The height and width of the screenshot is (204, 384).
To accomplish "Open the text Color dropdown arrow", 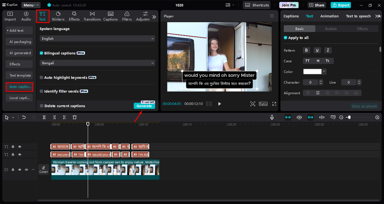I will pyautogui.click(x=324, y=72).
